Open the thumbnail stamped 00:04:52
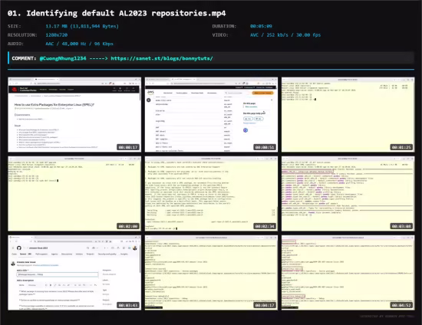The width and height of the screenshot is (422, 325). tap(348, 273)
